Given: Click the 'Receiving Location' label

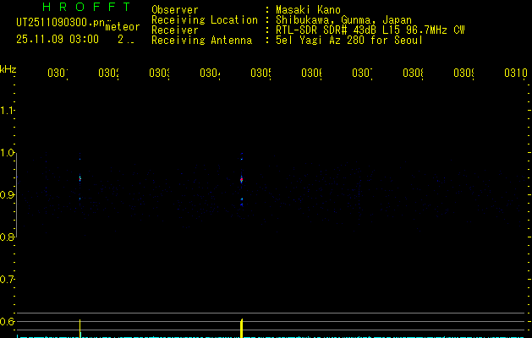Looking at the screenshot, I should (x=205, y=20).
